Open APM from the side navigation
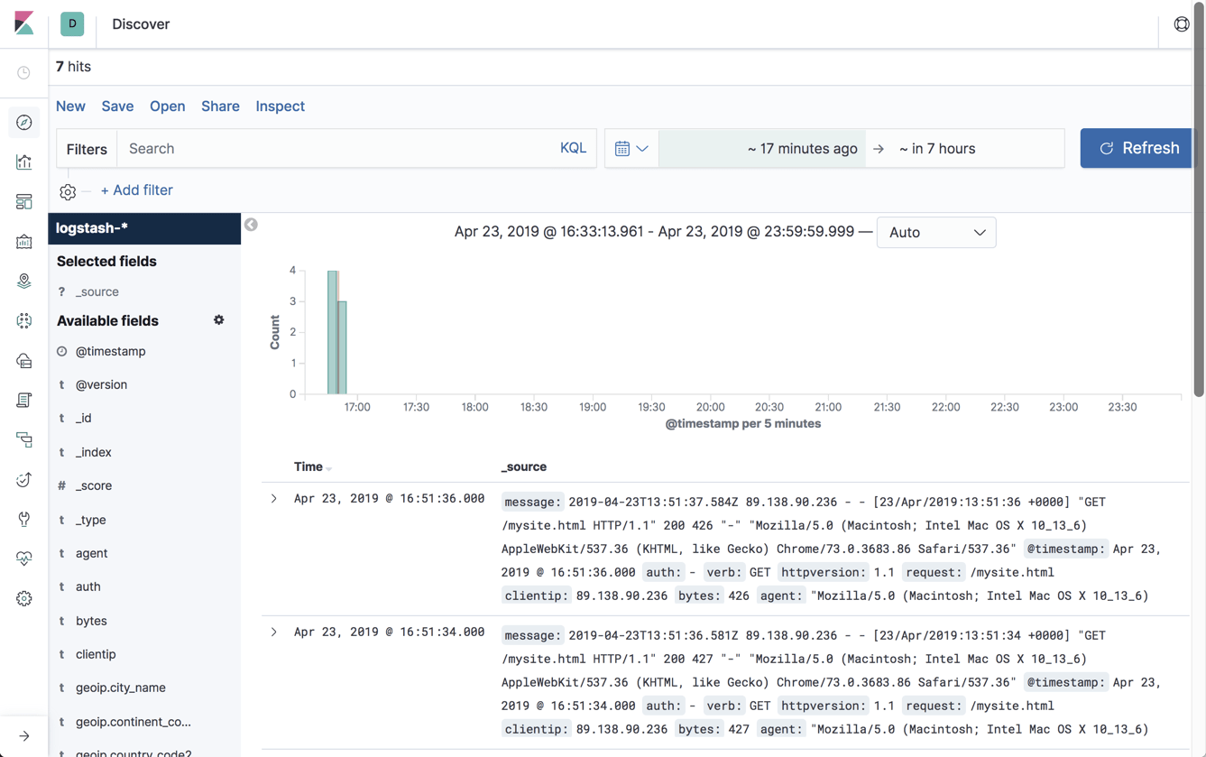Image resolution: width=1206 pixels, height=757 pixels. click(x=24, y=440)
